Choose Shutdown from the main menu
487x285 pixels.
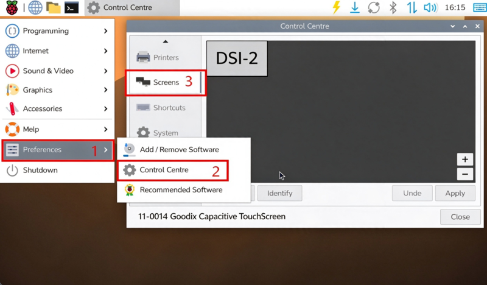click(x=57, y=171)
